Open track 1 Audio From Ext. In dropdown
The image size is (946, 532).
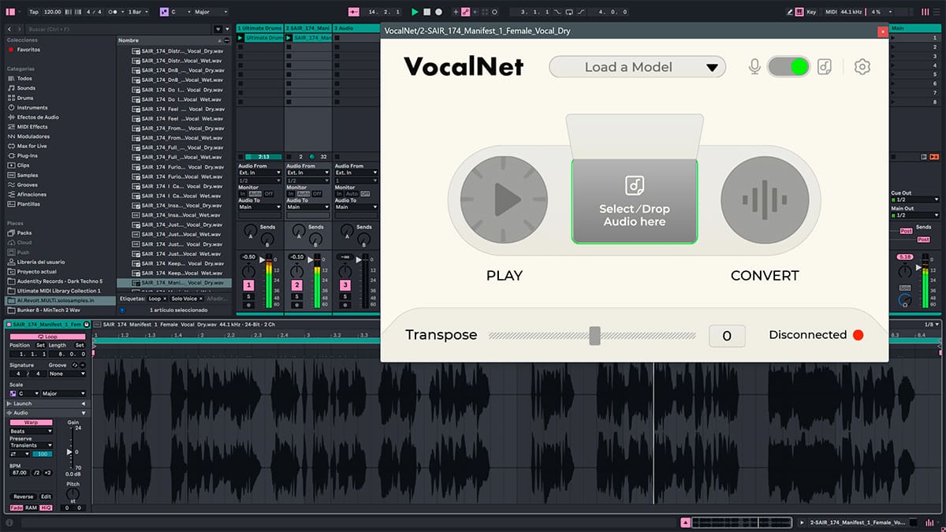(x=259, y=173)
